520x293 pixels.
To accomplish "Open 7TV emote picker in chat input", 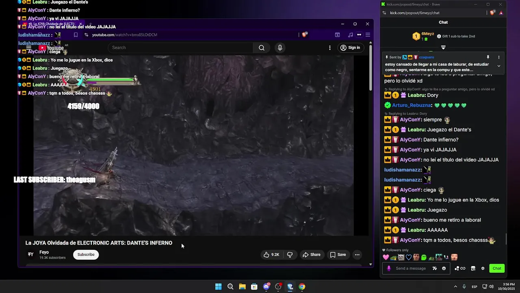I will point(435,268).
